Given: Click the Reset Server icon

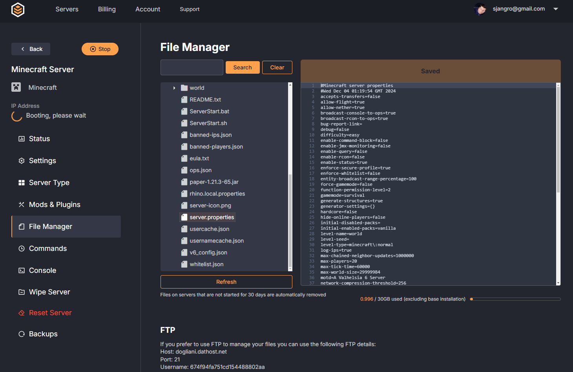Looking at the screenshot, I should click(21, 312).
